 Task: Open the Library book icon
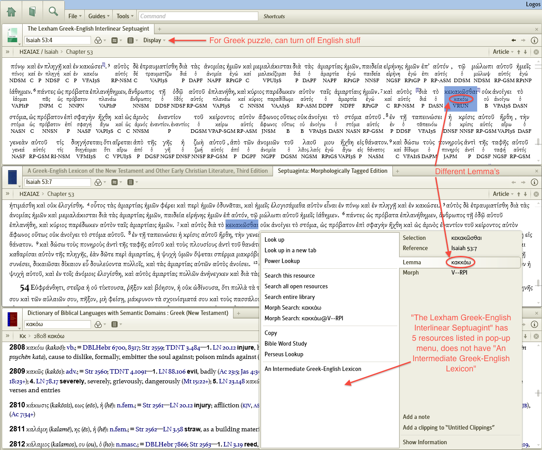tap(32, 12)
